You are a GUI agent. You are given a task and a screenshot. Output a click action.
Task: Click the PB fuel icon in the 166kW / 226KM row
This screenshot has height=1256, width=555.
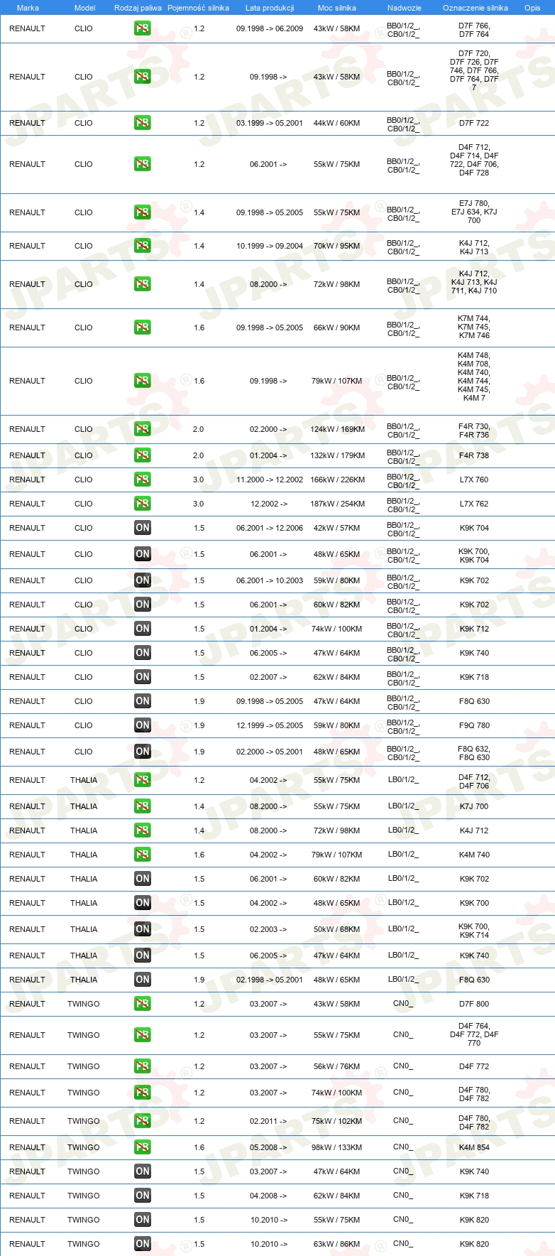143,480
